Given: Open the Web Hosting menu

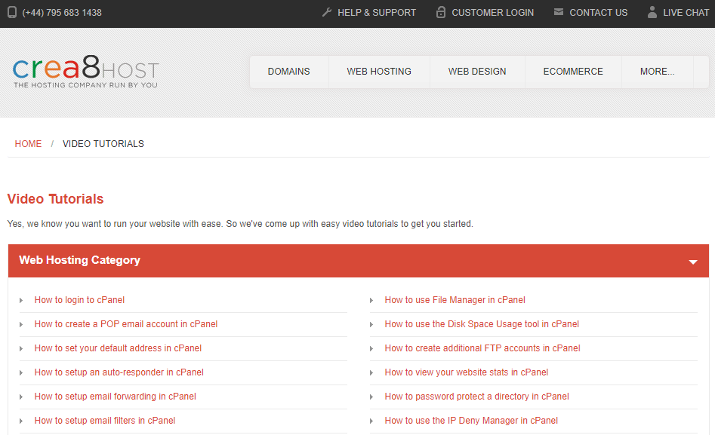Looking at the screenshot, I should click(x=379, y=72).
